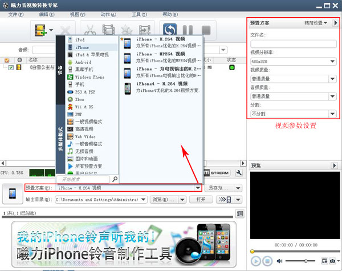Click the scissors cut tool
The width and height of the screenshot is (342, 271).
[x=90, y=30]
